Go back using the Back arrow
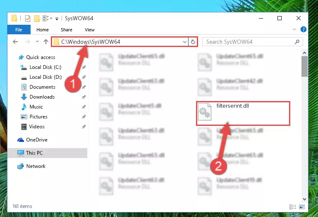318x217 pixels. pos(15,42)
